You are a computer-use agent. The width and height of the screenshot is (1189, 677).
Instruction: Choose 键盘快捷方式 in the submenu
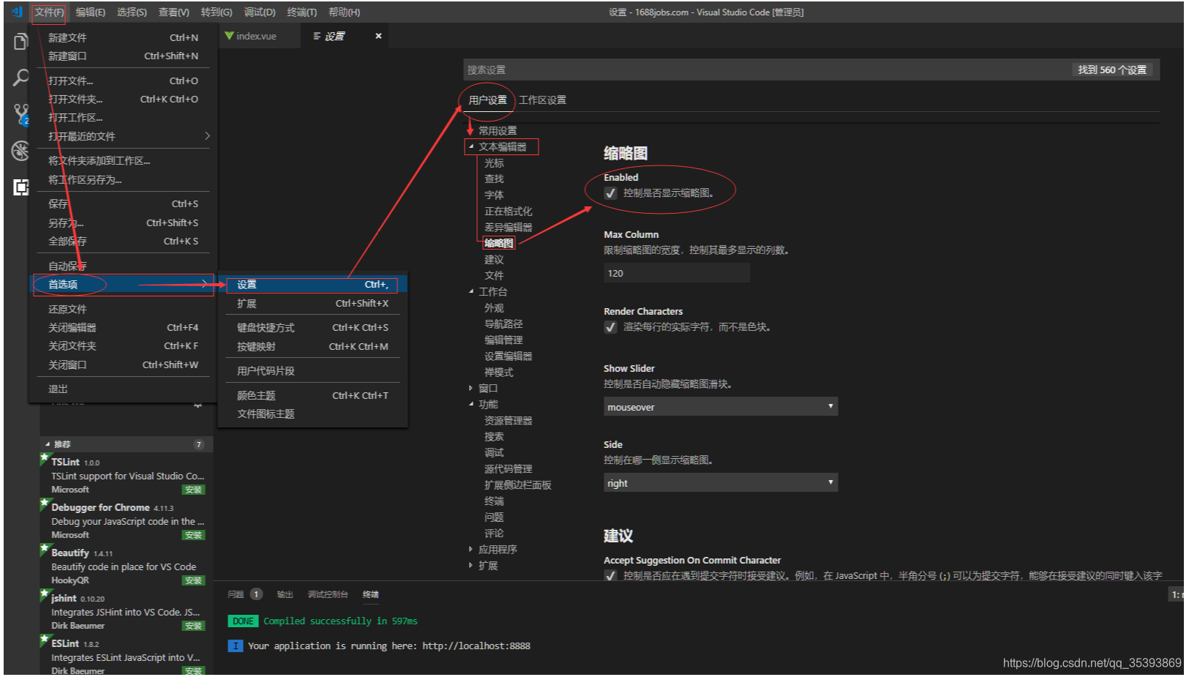tap(312, 328)
